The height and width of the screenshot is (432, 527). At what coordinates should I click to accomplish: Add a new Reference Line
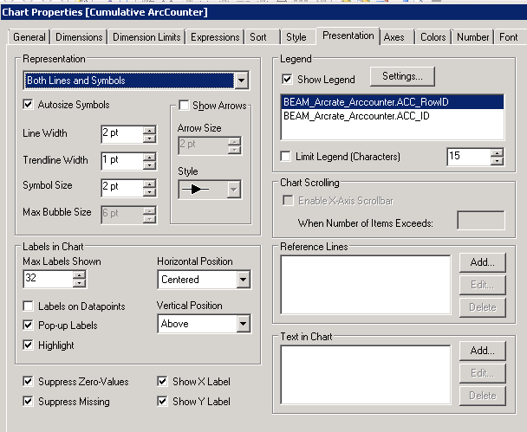coord(482,262)
